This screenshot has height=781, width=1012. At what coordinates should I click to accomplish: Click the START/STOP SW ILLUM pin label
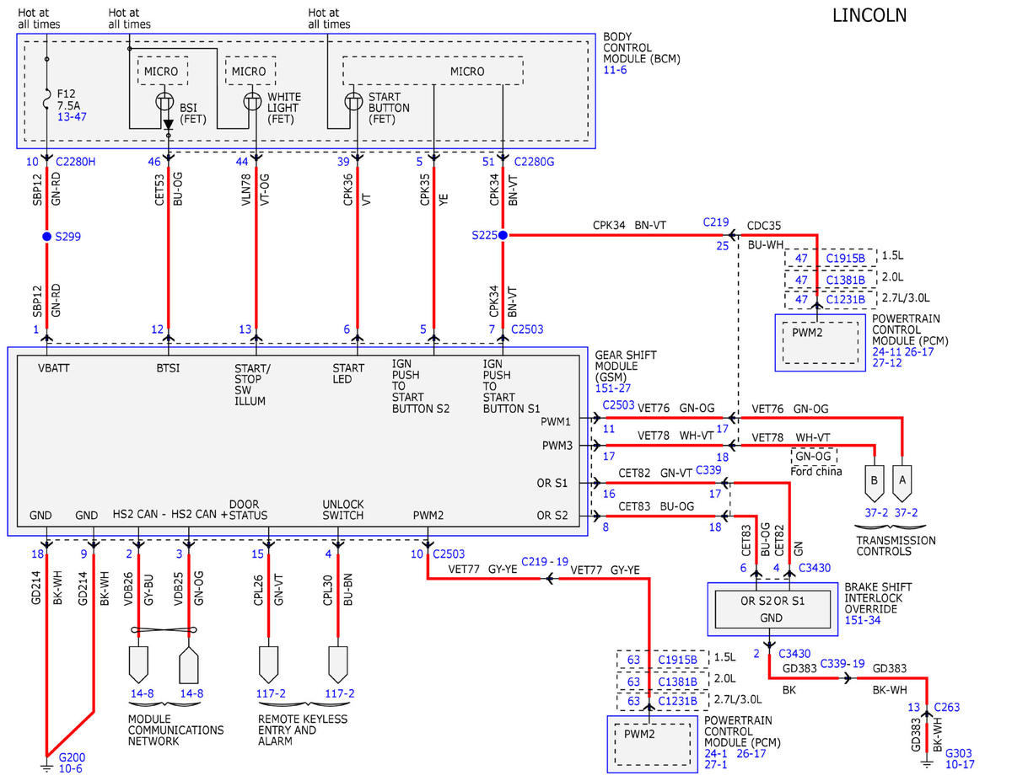[253, 384]
